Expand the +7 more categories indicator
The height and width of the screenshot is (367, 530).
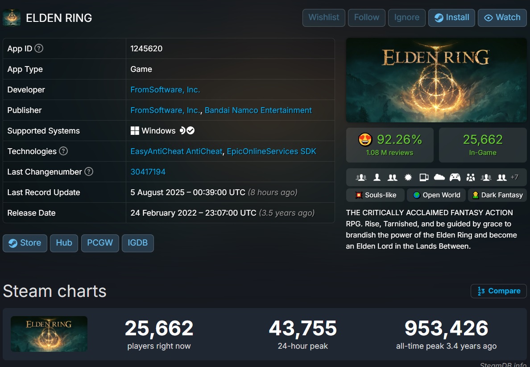[514, 177]
